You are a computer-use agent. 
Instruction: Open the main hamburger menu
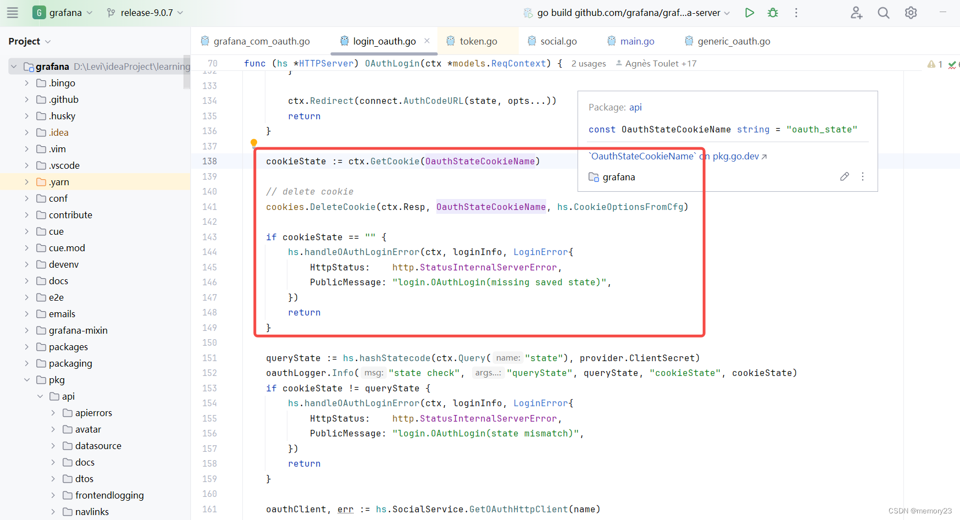point(13,13)
